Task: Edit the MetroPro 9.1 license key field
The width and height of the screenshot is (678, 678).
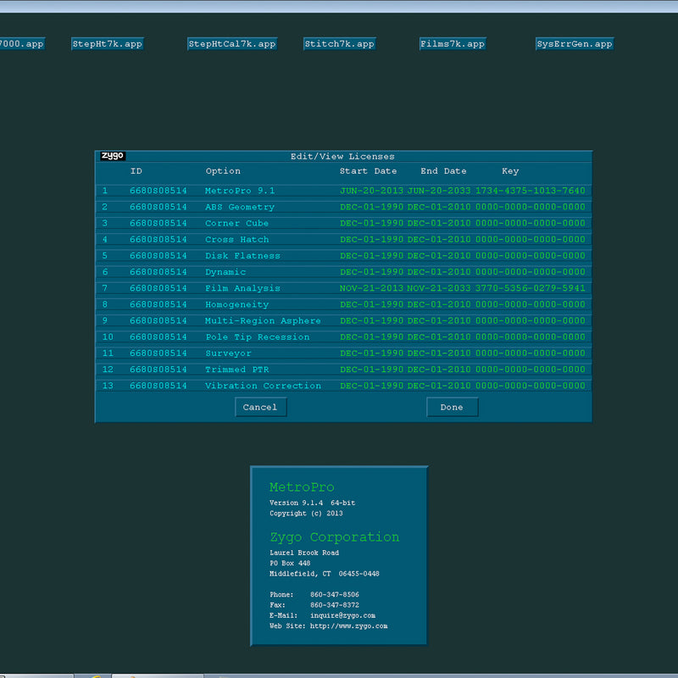Action: [x=530, y=192]
